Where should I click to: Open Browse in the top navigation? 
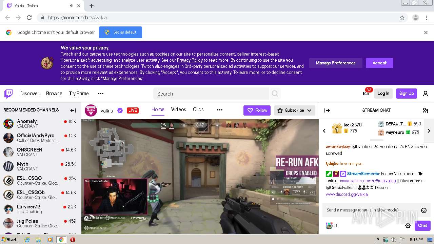click(54, 94)
